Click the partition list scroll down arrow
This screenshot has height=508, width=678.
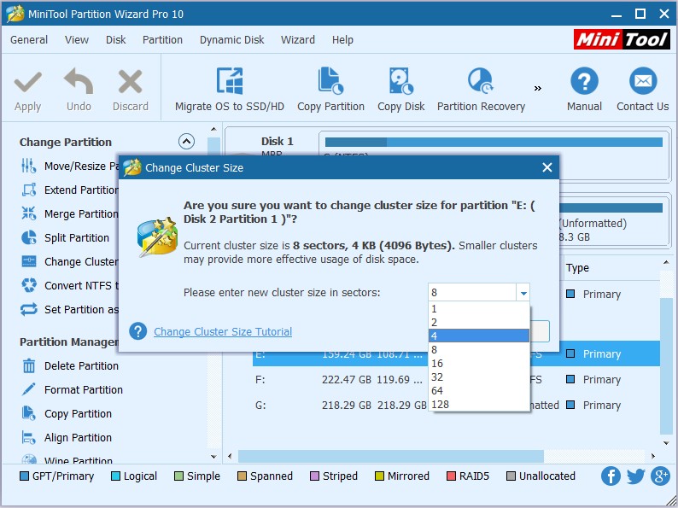pyautogui.click(x=666, y=443)
